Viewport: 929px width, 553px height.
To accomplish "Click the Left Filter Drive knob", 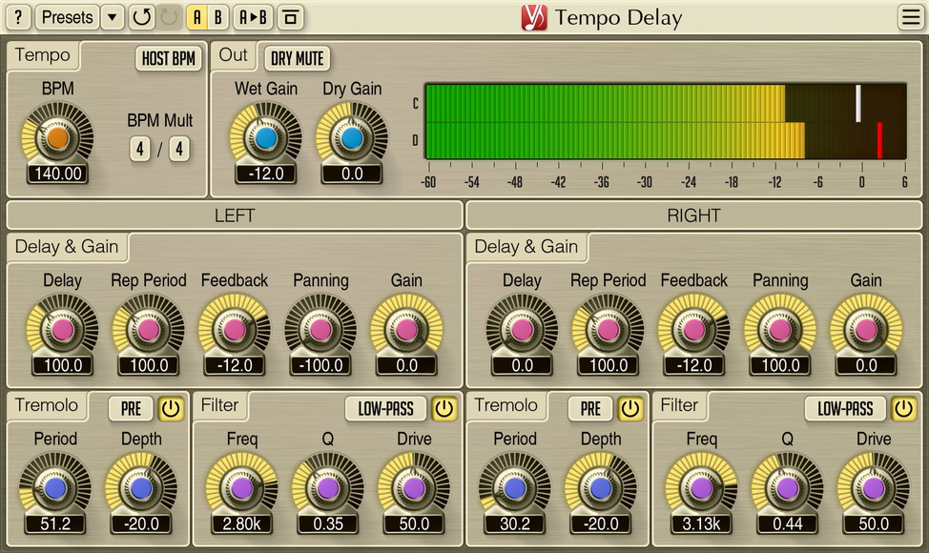I will (x=414, y=488).
